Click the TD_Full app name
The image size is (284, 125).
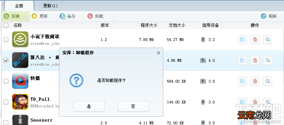tap(40, 99)
